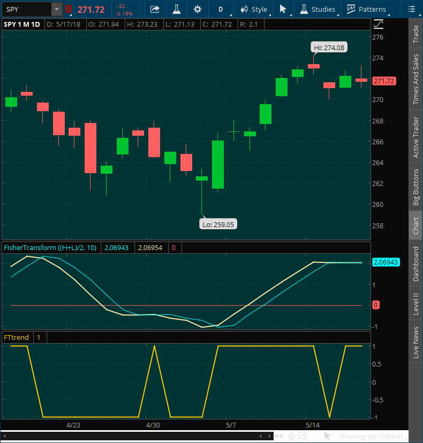The height and width of the screenshot is (443, 423).
Task: Click the scroll left-right arrows icon
Action: click(279, 436)
